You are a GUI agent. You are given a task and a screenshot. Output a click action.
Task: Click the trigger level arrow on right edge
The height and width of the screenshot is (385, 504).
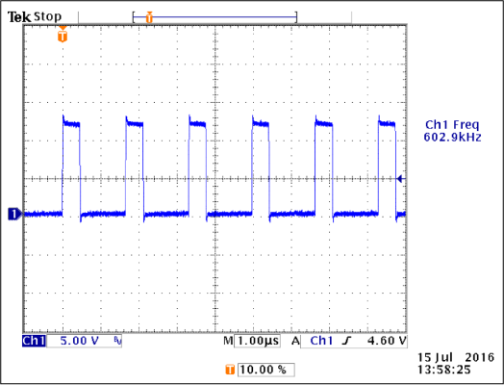tap(401, 179)
